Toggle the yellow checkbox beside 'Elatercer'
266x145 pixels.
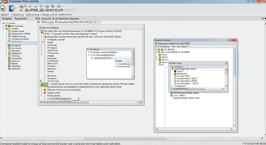[x=9, y=69]
